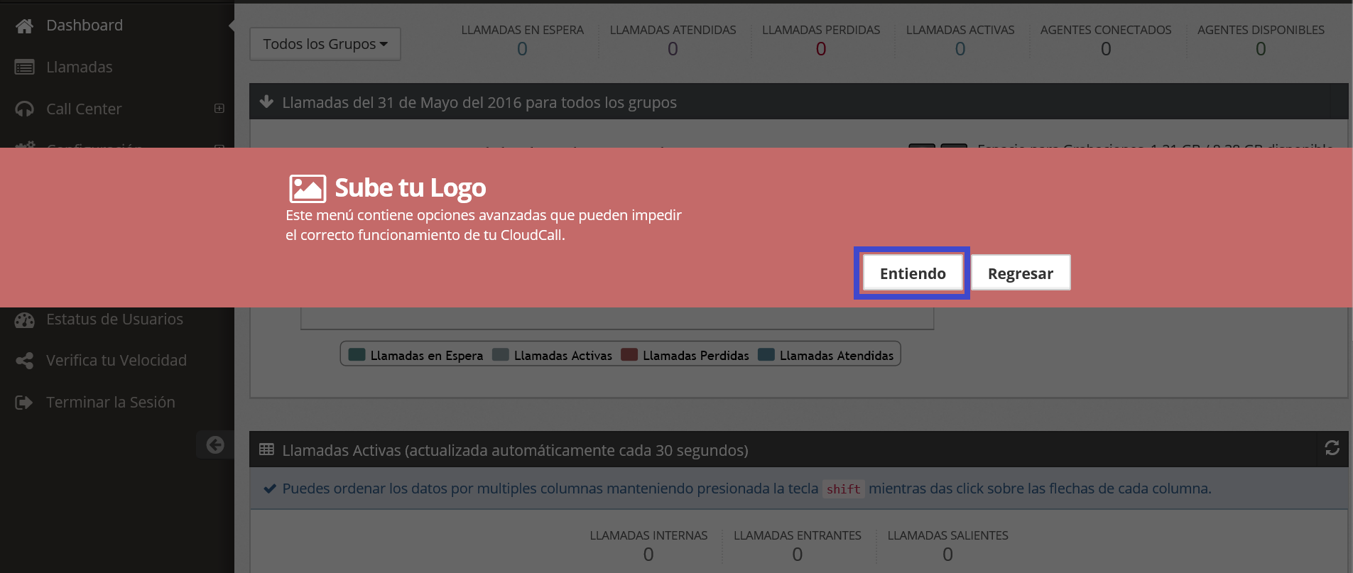Click the AGENTES CONECTADOS counter
Screen dimensions: 1353x573
(x=1106, y=40)
